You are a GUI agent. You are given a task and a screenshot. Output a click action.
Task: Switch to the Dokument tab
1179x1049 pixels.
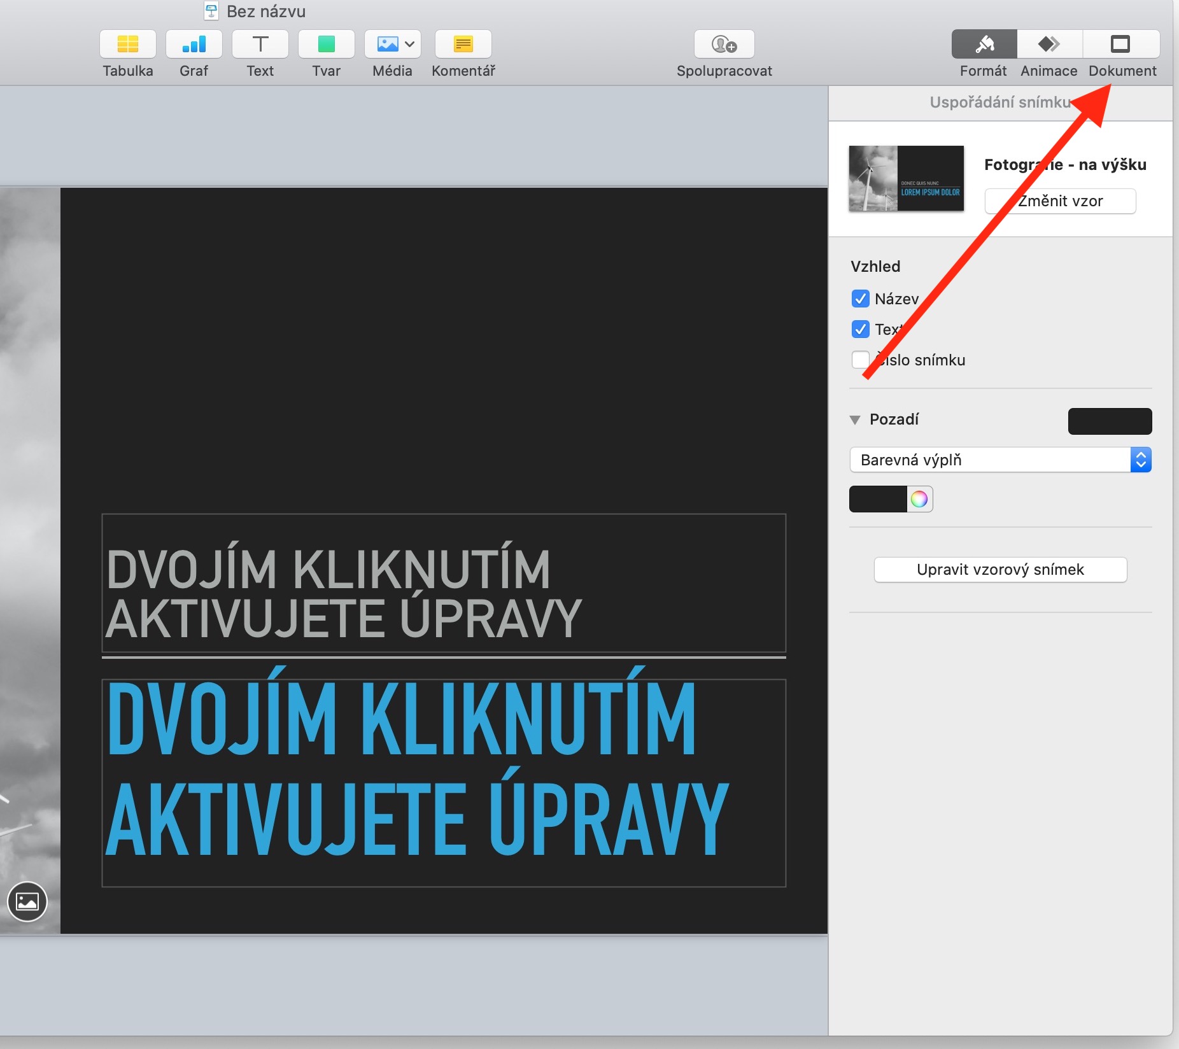[x=1121, y=44]
